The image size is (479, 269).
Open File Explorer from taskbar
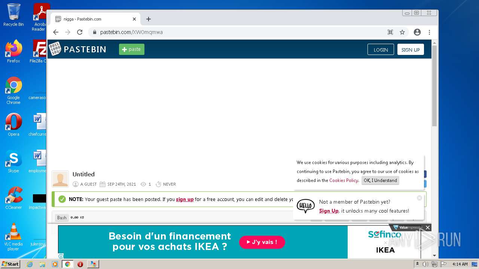(42, 264)
